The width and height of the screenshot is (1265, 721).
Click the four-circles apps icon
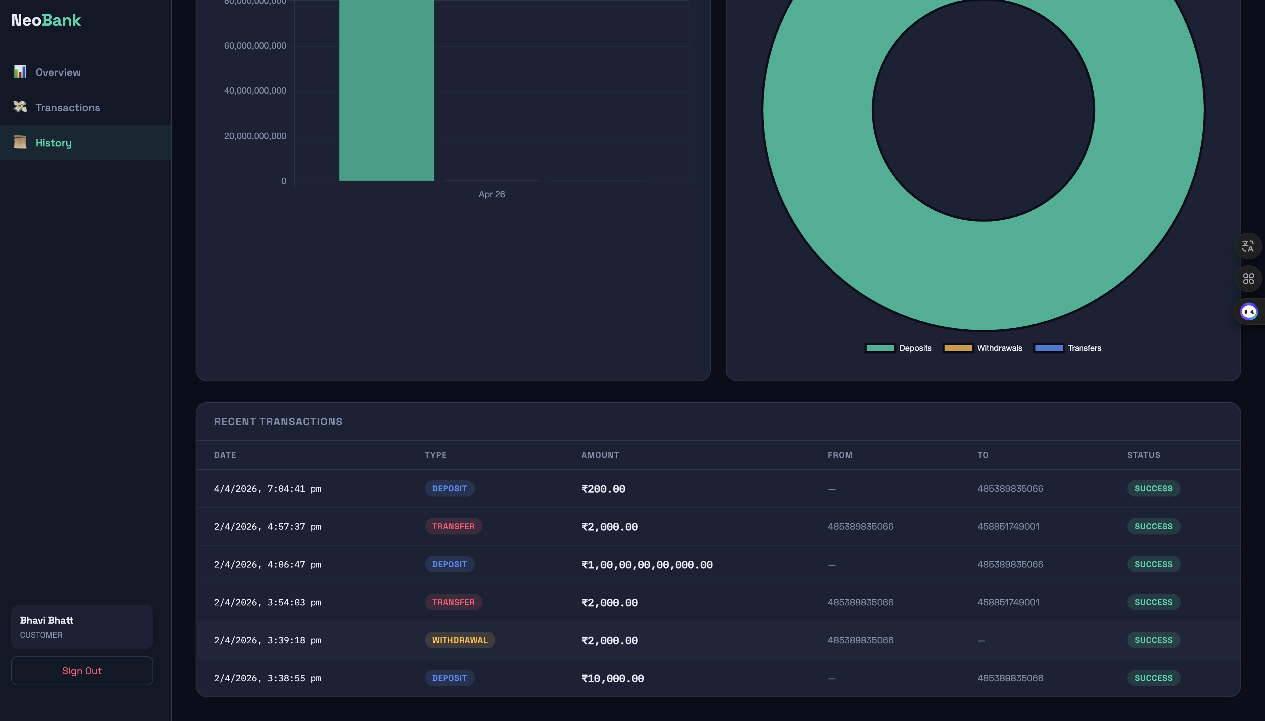(x=1248, y=279)
